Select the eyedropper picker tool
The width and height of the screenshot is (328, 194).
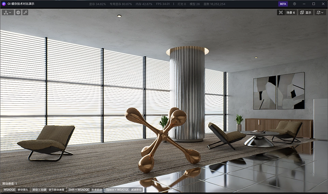click(x=25, y=12)
